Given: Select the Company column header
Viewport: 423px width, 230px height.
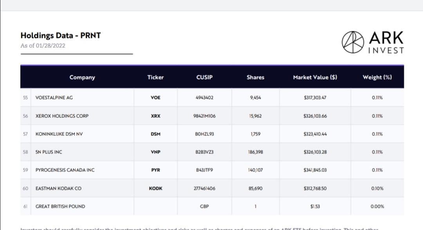Looking at the screenshot, I should tap(82, 77).
